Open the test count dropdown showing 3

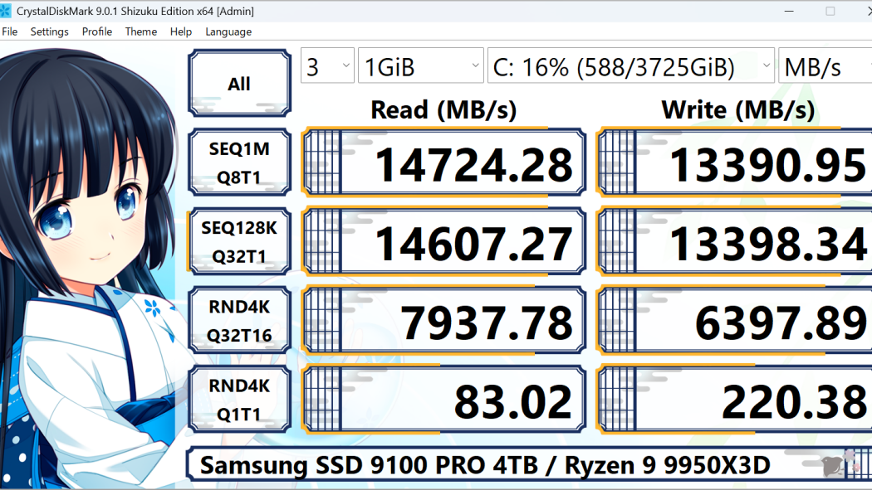[x=327, y=66]
